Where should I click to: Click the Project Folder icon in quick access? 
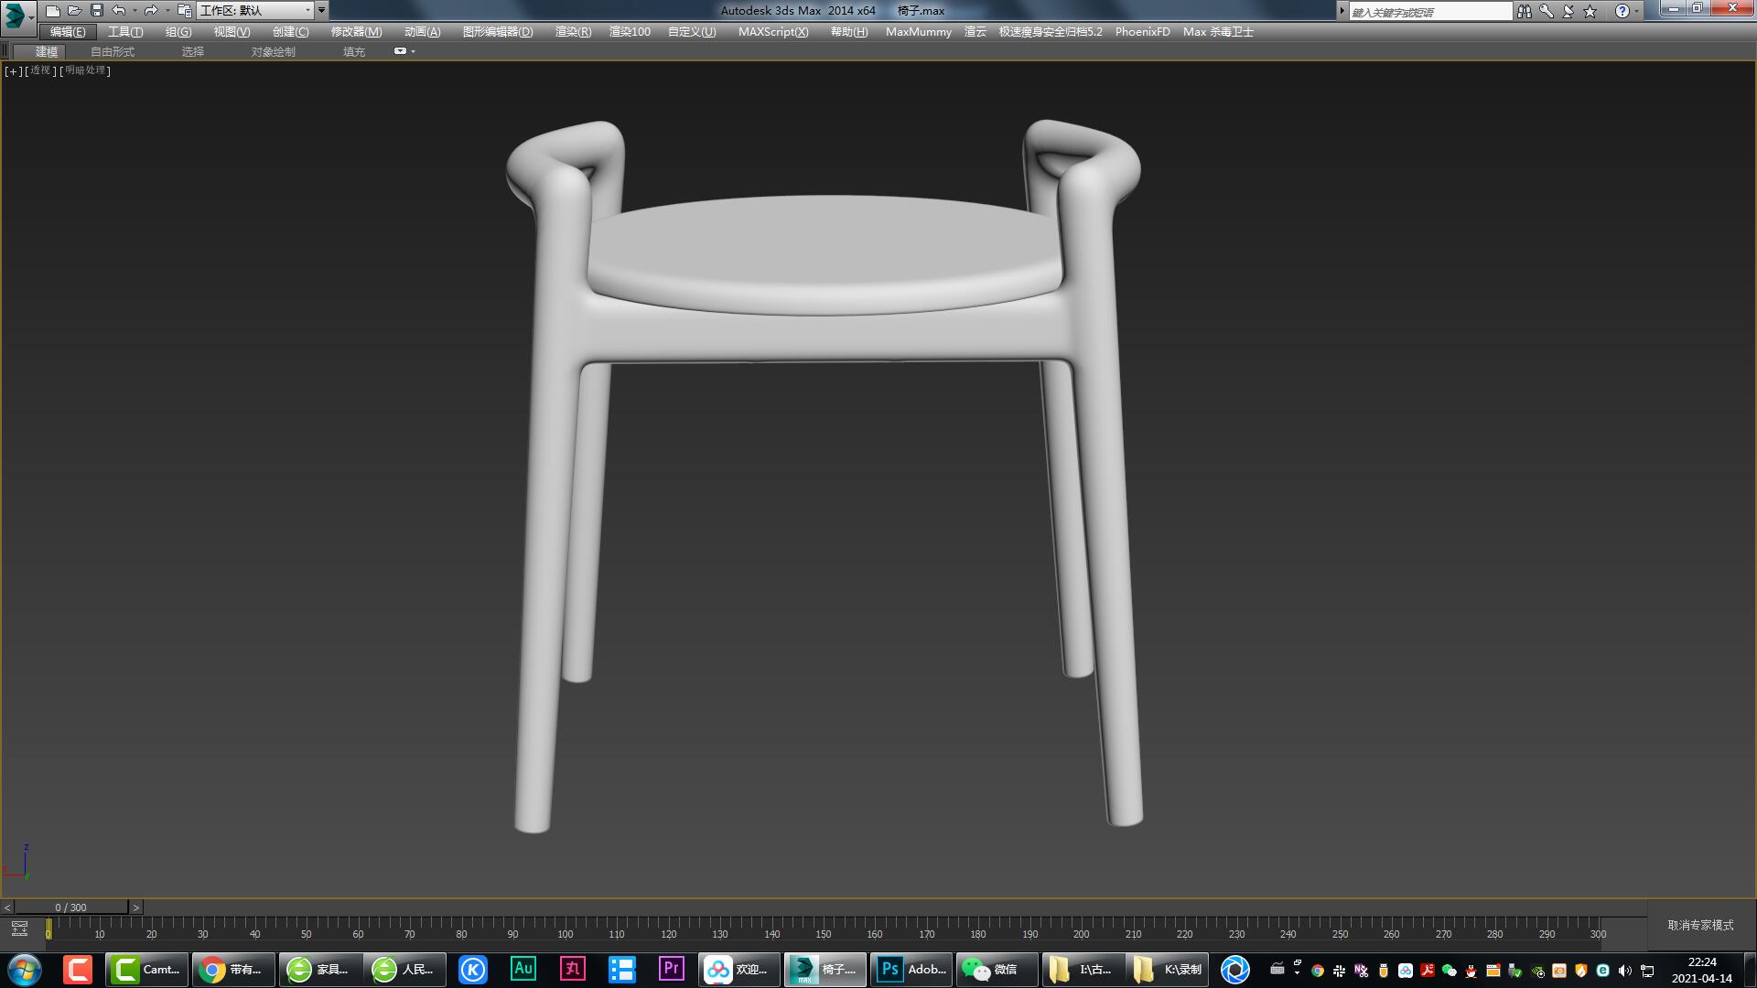coord(184,12)
